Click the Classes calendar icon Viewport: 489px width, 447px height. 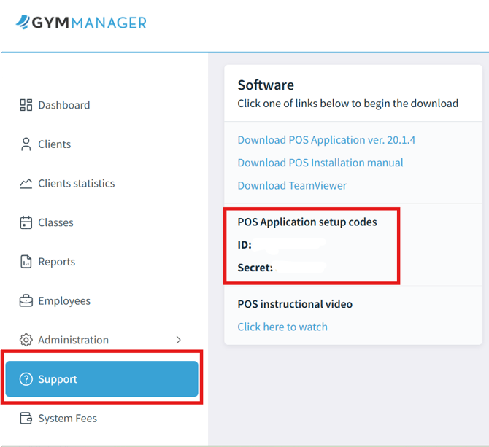tap(26, 222)
